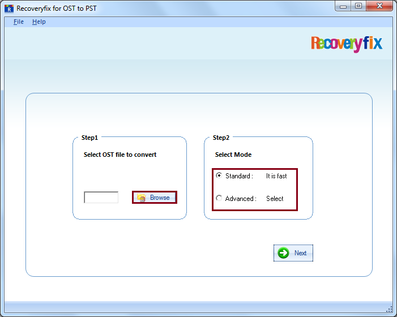The image size is (397, 317).
Task: Click the Next button
Action: pyautogui.click(x=293, y=252)
